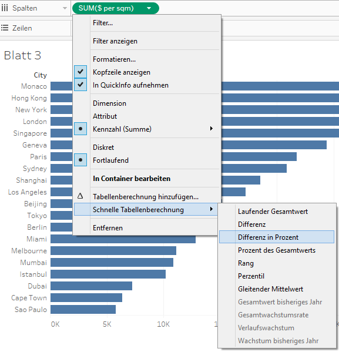The height and width of the screenshot is (352, 339).
Task: Expand the Schnelle Tabellenberechnung submenu arrow
Action: pyautogui.click(x=212, y=209)
